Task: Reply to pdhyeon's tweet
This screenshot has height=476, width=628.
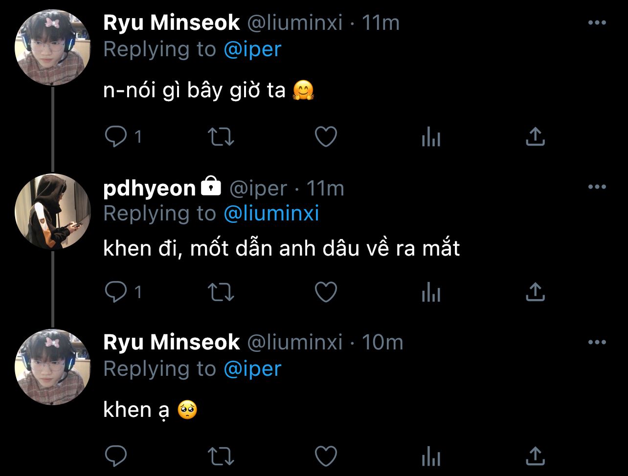Action: pos(116,292)
